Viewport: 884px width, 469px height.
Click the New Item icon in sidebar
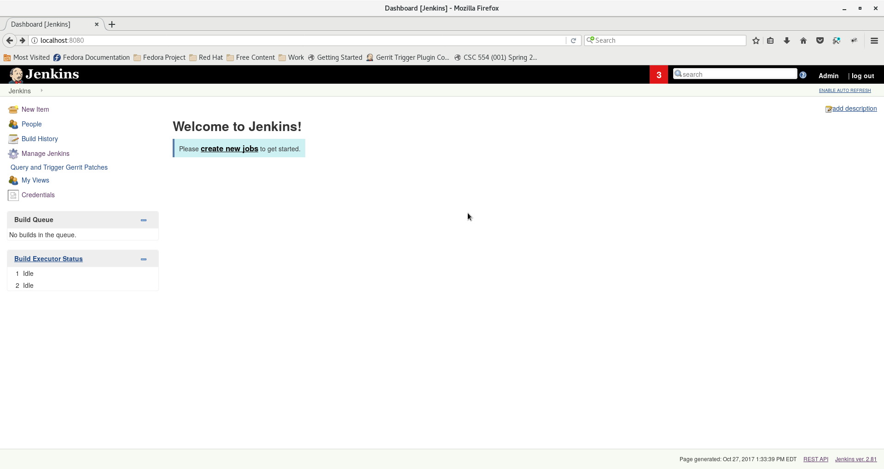pos(13,109)
